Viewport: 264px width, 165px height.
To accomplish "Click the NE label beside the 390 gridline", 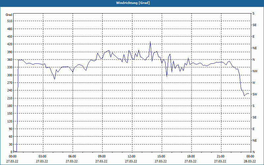I will click(254, 48).
